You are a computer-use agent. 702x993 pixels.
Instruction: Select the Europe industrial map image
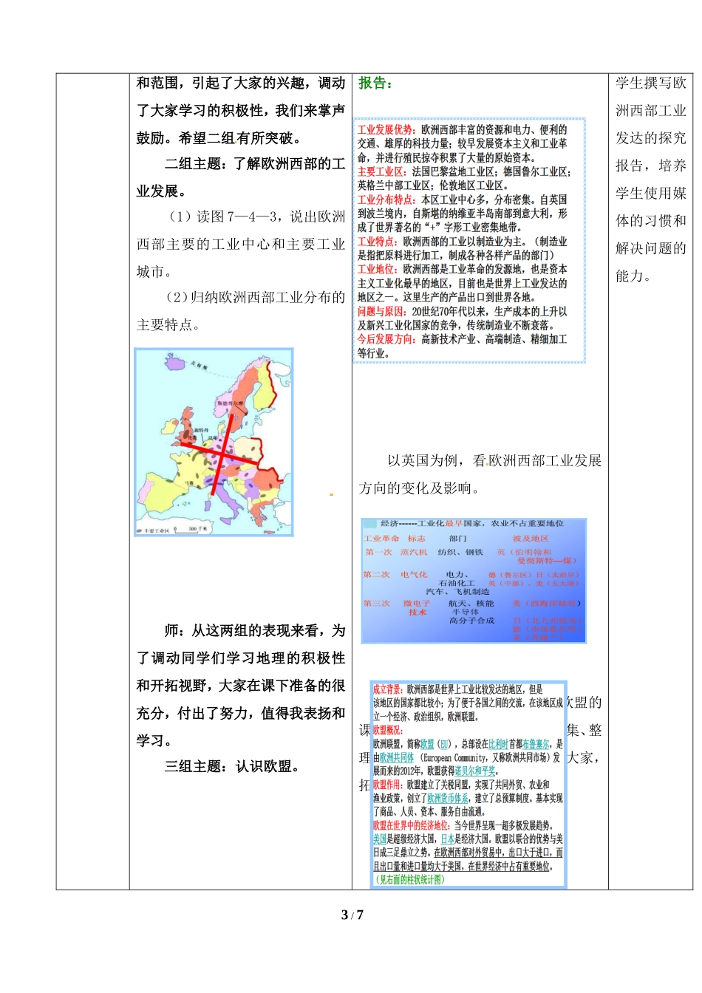tap(214, 442)
